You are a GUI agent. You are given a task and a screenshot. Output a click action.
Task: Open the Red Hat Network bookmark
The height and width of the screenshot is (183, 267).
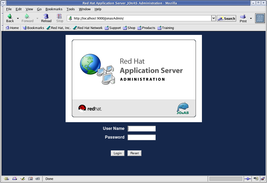click(x=88, y=28)
